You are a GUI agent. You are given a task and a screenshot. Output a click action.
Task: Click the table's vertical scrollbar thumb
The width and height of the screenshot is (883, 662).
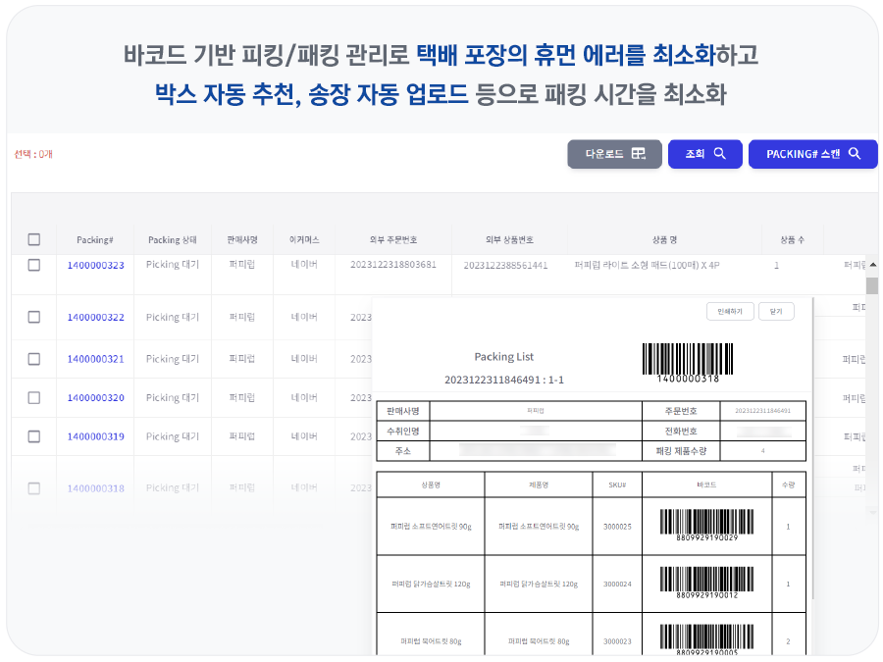[871, 285]
